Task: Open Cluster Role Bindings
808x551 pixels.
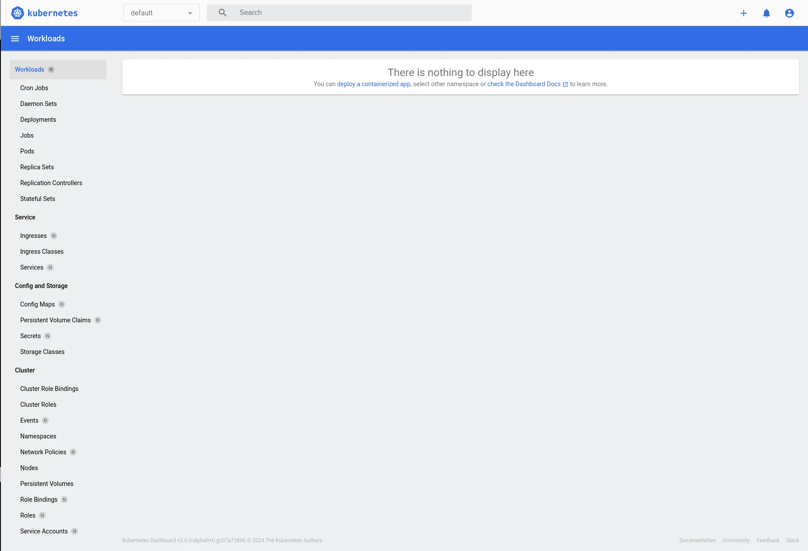Action: coord(49,389)
